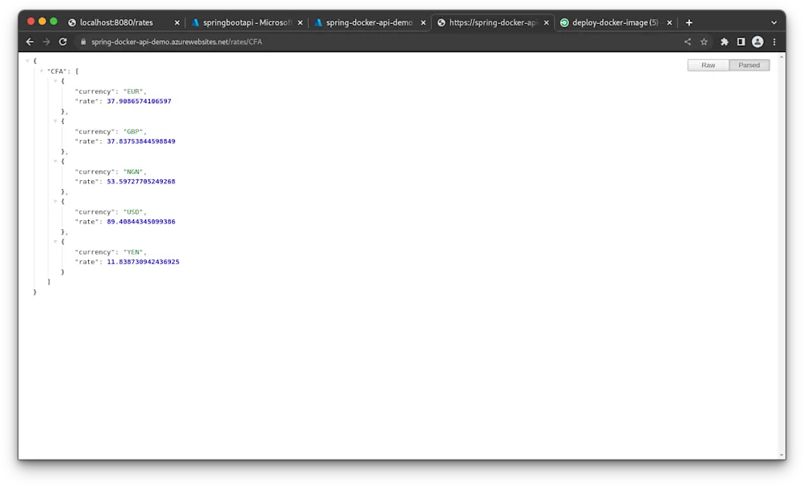
Task: Click the padlock icon in address bar
Action: point(83,42)
